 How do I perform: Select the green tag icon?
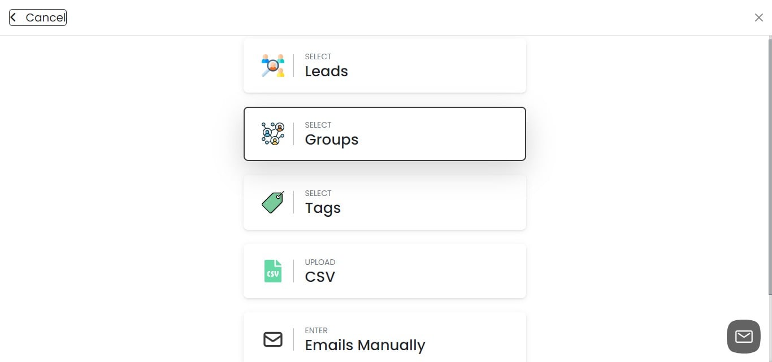(x=273, y=202)
